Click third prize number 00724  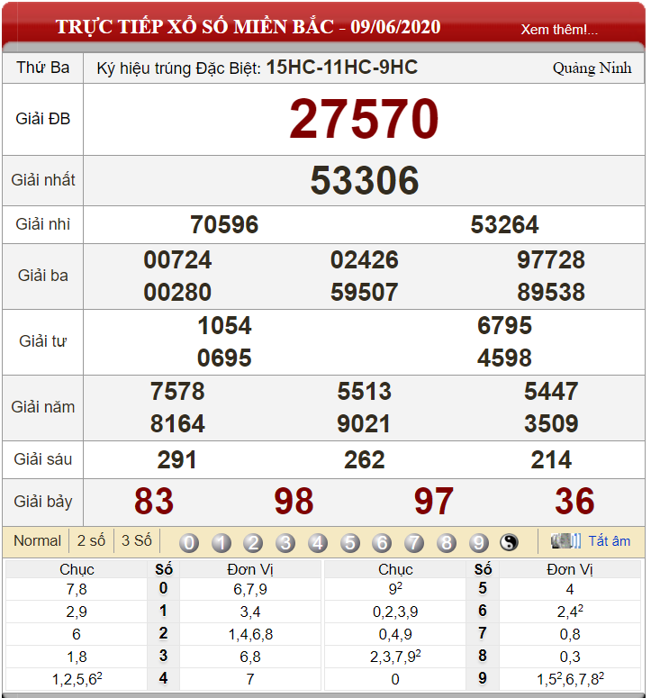pyautogui.click(x=177, y=260)
